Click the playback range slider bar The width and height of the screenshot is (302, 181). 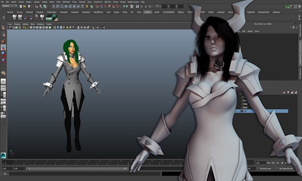point(77,169)
